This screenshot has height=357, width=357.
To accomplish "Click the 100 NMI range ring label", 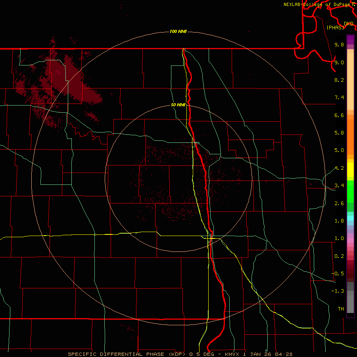I will 178,31.
